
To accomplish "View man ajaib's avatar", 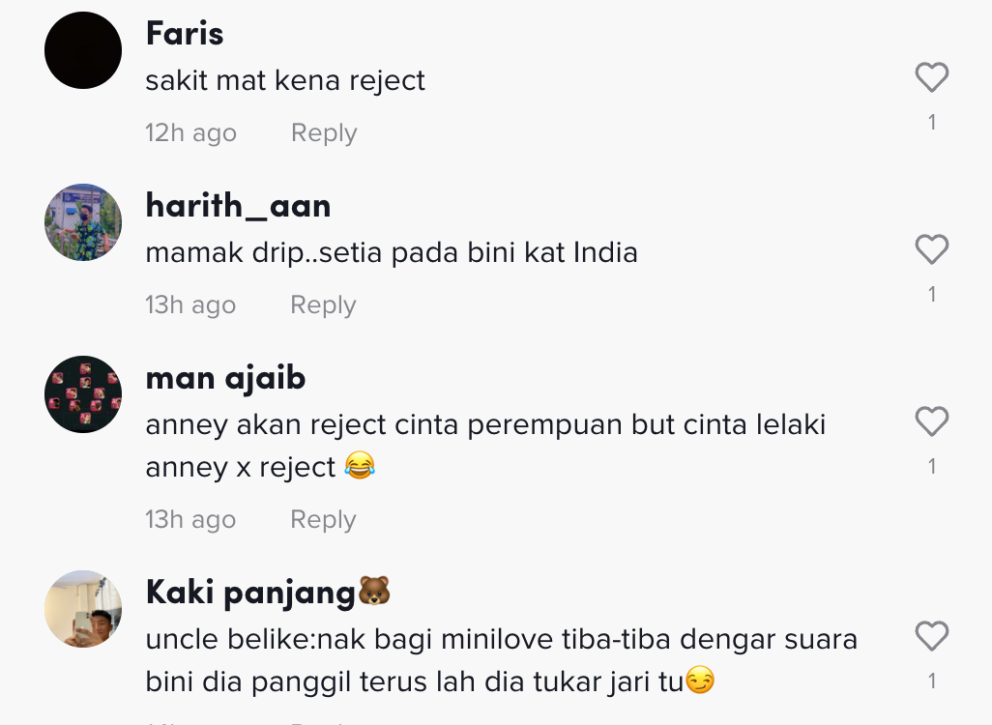I will click(x=83, y=394).
